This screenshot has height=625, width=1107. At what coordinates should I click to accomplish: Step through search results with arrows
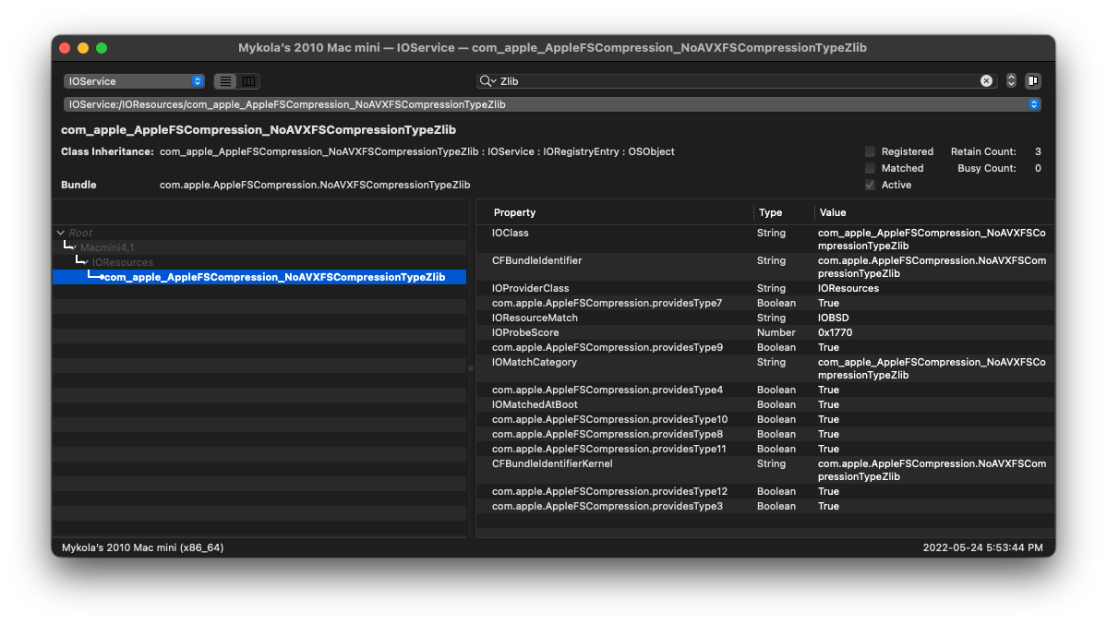click(x=1011, y=81)
